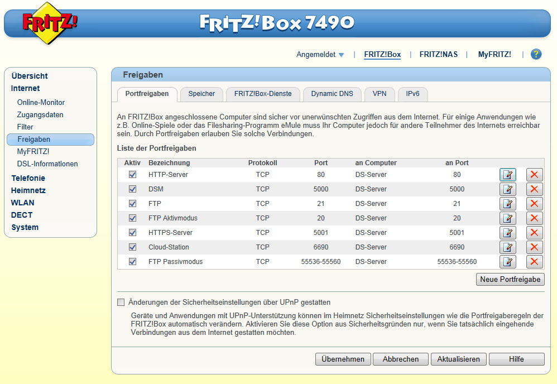This screenshot has width=557, height=384.
Task: Open the Dynamic DNS tab
Action: coord(332,94)
